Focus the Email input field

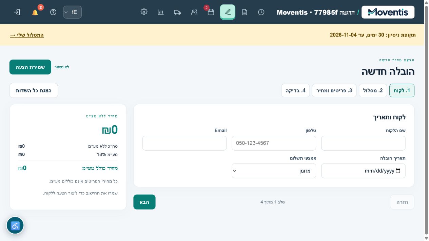[x=184, y=143]
